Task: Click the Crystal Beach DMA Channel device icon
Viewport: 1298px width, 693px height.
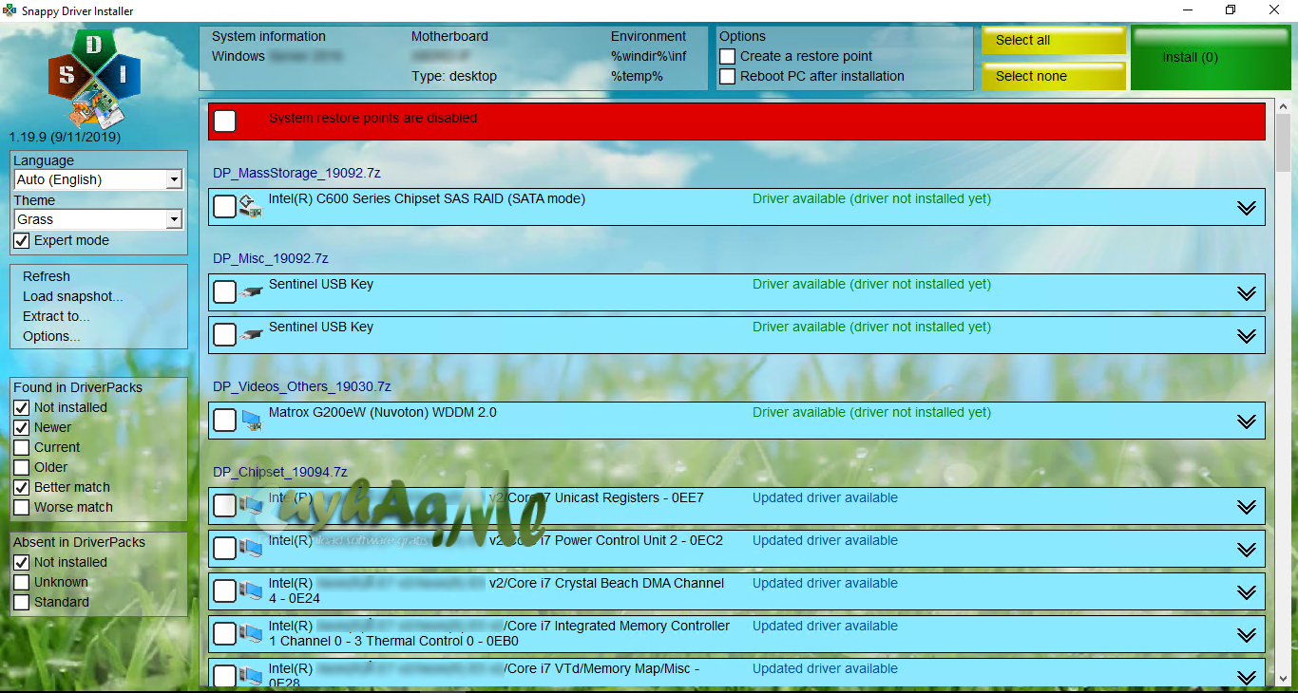Action: pos(251,590)
